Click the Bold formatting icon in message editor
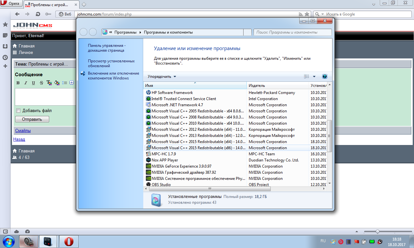This screenshot has width=414, height=248. [x=18, y=83]
